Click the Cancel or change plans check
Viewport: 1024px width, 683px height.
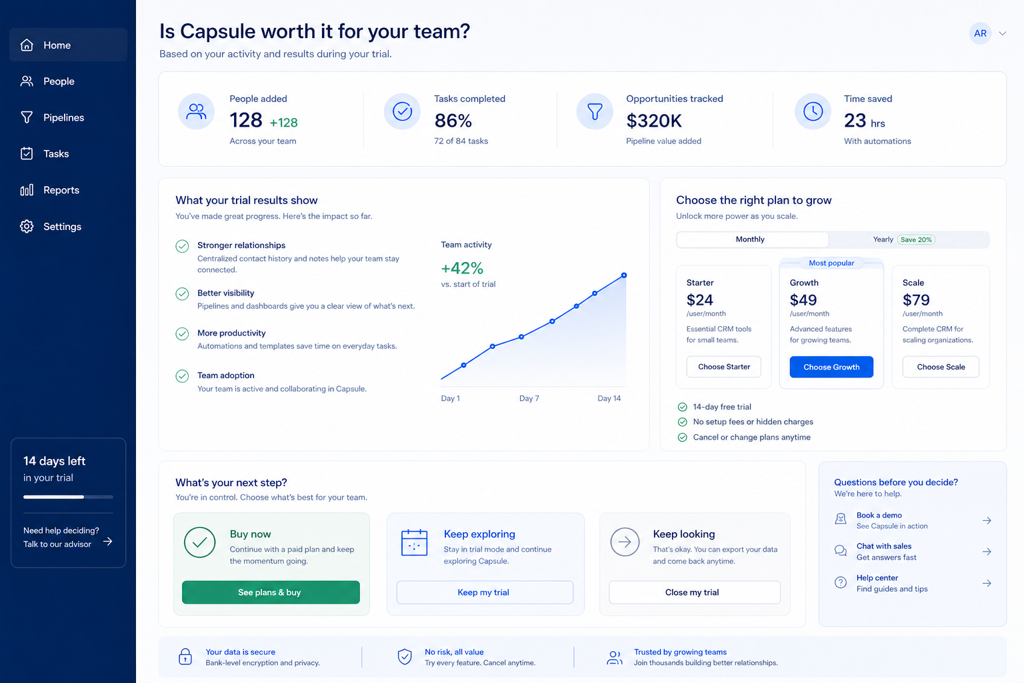682,438
